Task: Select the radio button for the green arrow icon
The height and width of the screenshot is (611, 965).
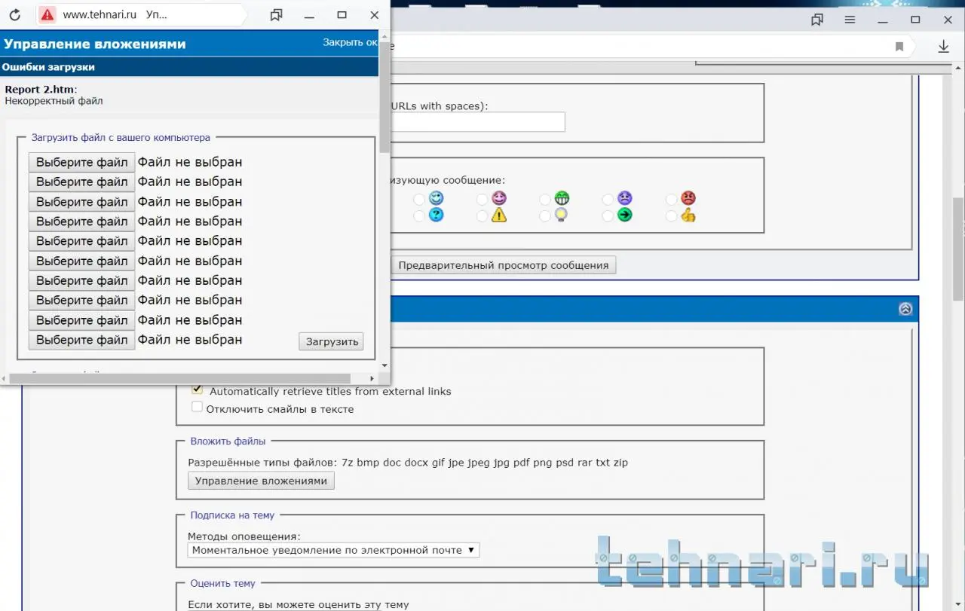Action: [x=608, y=216]
